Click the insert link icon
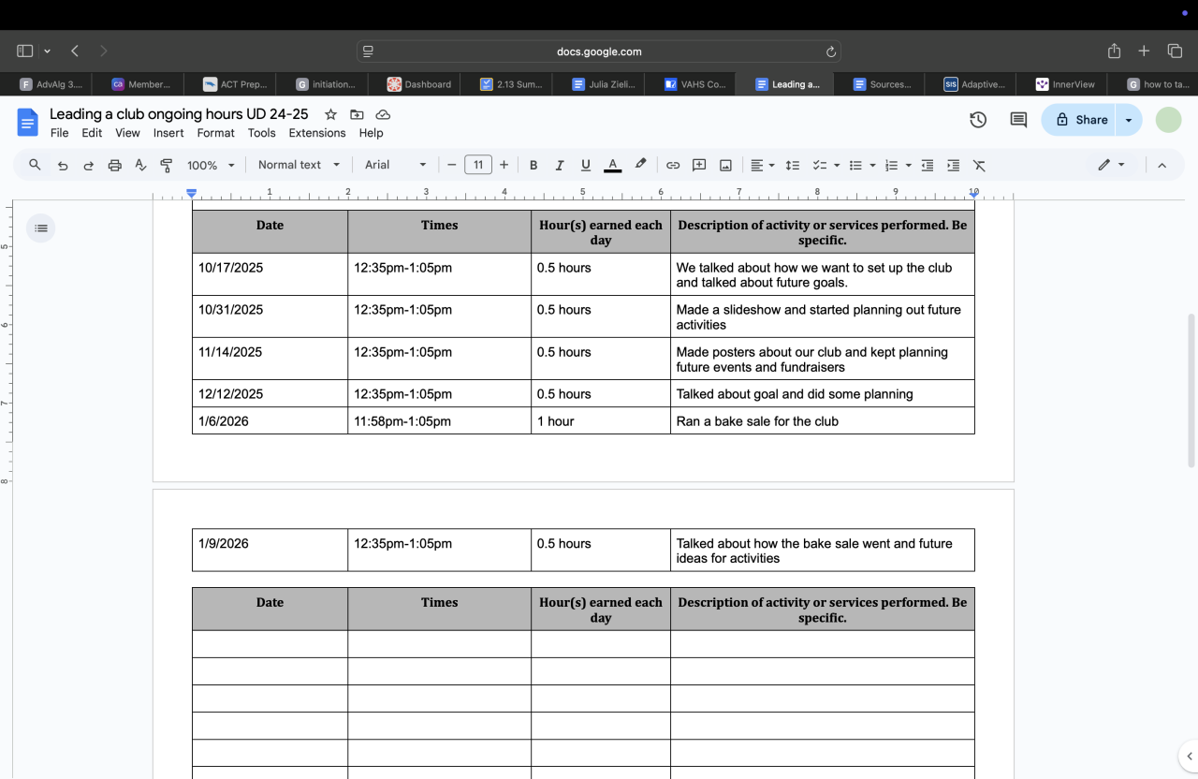This screenshot has width=1198, height=779. click(x=672, y=165)
